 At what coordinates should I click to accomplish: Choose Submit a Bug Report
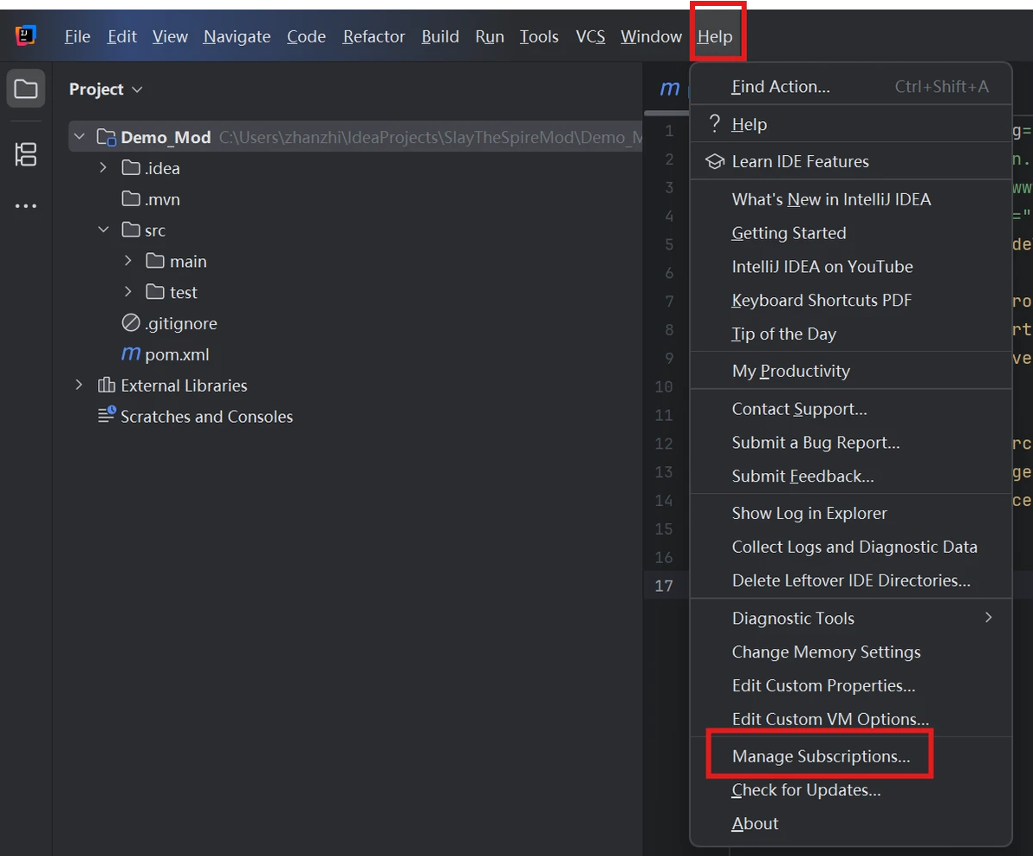pyautogui.click(x=851, y=443)
